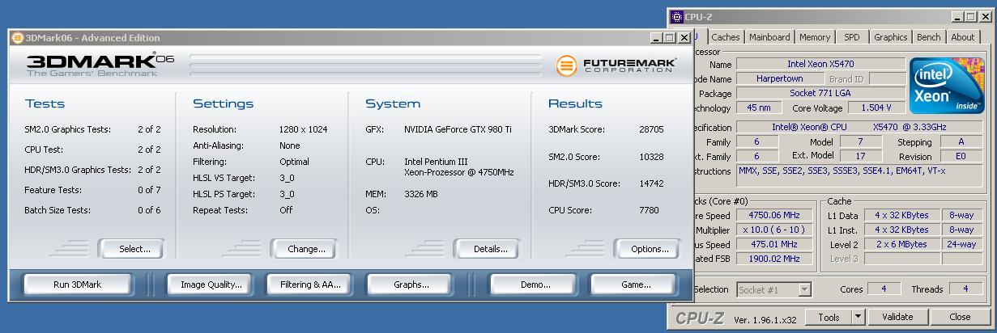Click the CPU-Z title bar app icon
Image resolution: width=997 pixels, height=333 pixels.
pyautogui.click(x=677, y=17)
